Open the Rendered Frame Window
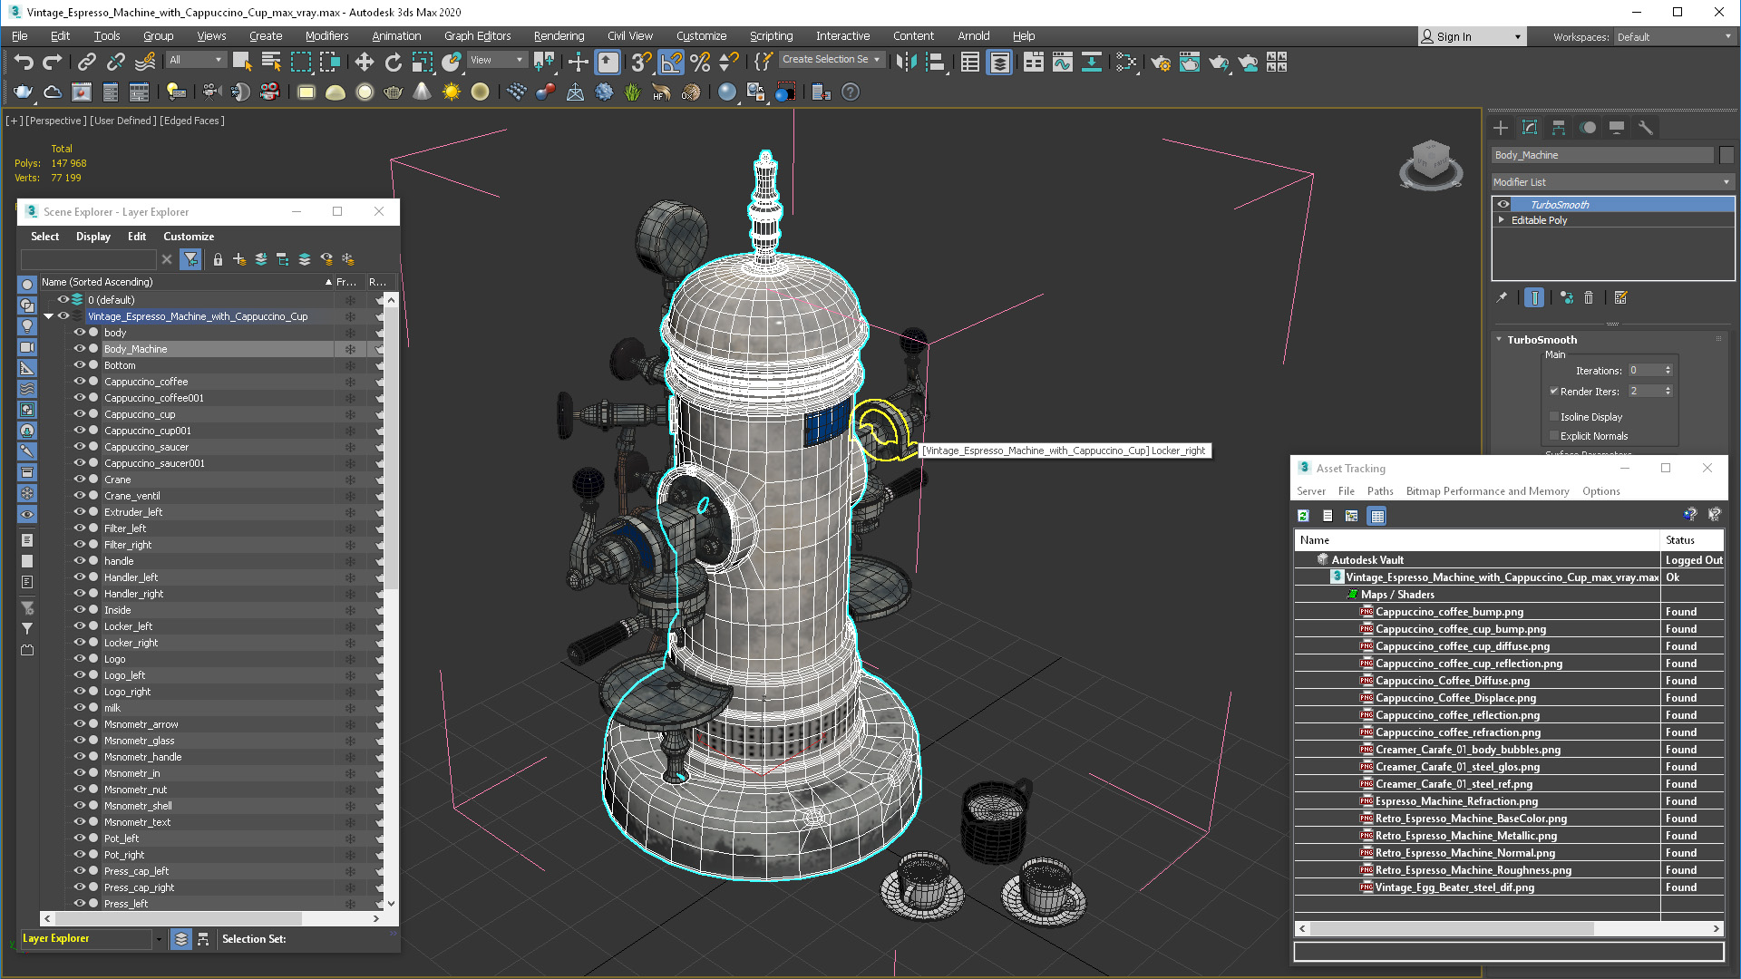Image resolution: width=1741 pixels, height=979 pixels. click(x=1190, y=62)
